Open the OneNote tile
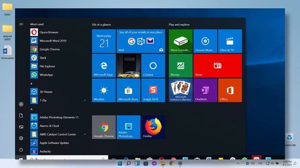 205,90
